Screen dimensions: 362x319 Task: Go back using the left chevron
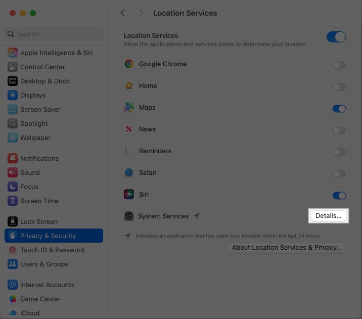[123, 13]
